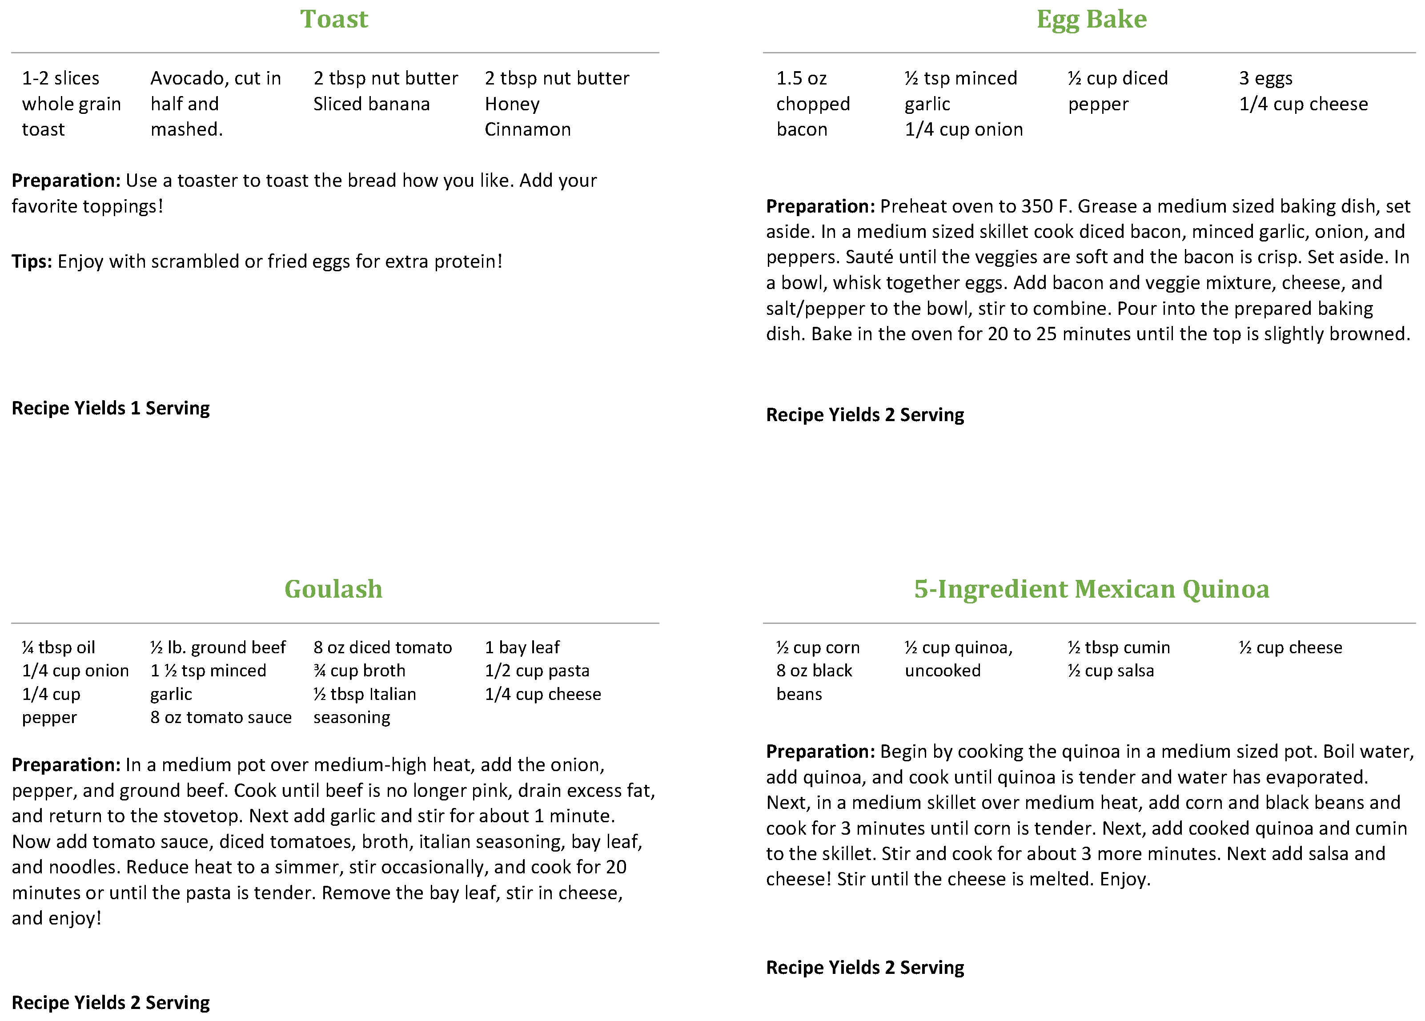Click the Toast Preparation: bold label
Image resolution: width=1425 pixels, height=1021 pixels.
pos(66,181)
